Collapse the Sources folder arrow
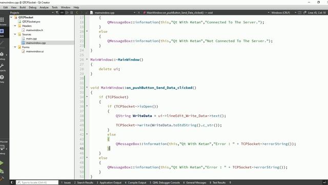 [15, 34]
